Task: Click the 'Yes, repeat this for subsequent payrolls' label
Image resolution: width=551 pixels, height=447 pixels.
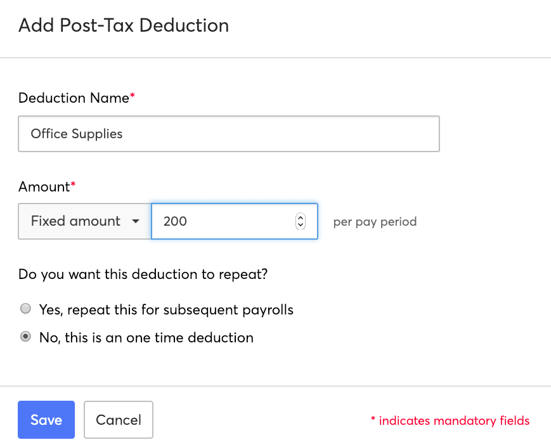Action: tap(166, 310)
